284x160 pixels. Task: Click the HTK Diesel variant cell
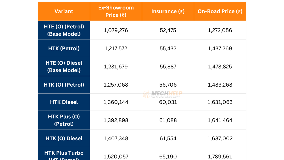64,102
